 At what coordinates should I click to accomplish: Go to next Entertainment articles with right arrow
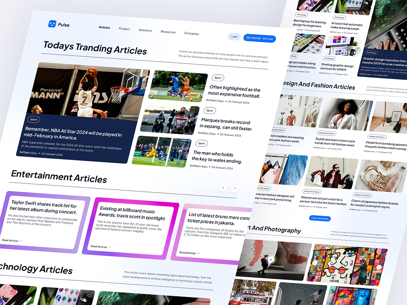coord(235,188)
